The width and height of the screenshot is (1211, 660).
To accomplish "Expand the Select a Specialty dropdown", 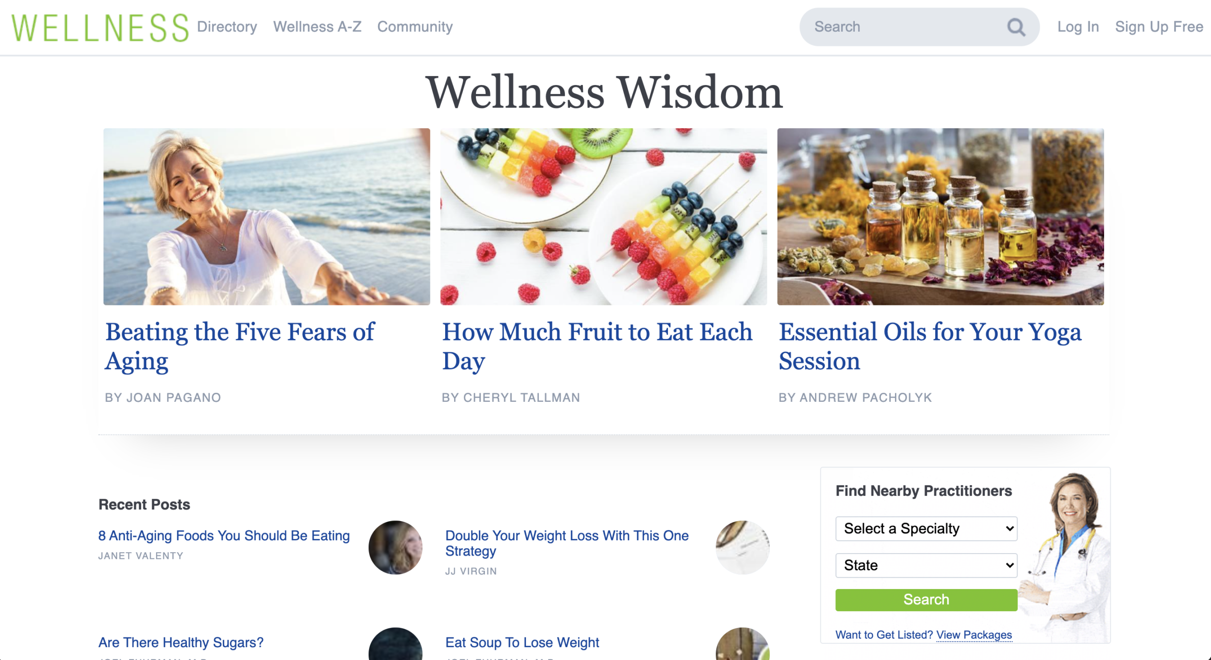I will pyautogui.click(x=926, y=529).
